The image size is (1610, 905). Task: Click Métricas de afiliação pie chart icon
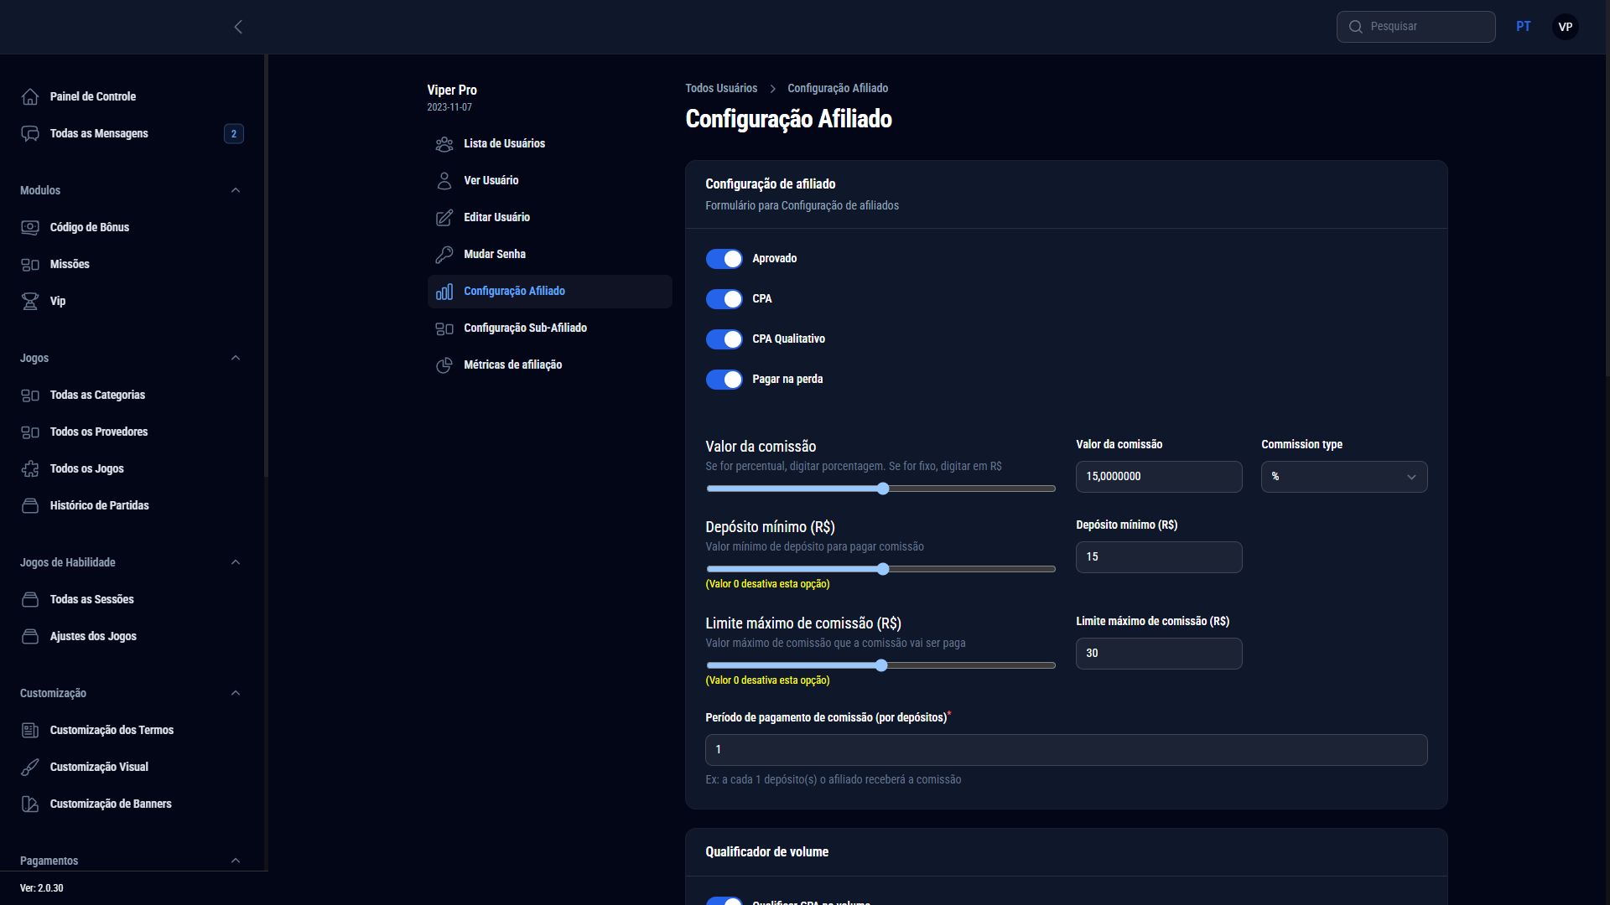click(444, 365)
